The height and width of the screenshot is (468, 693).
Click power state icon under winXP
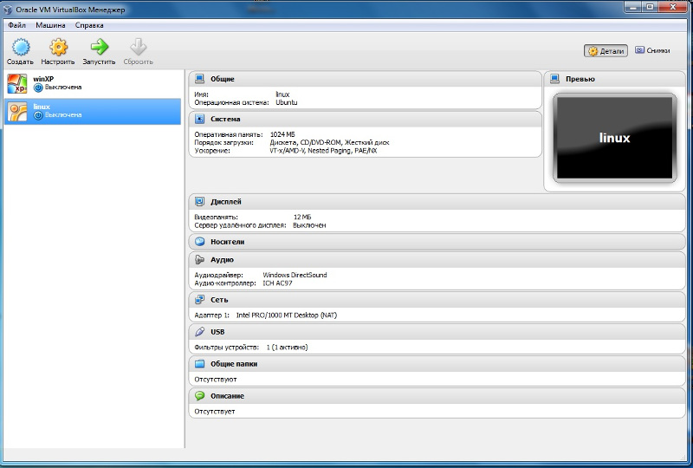click(x=38, y=88)
